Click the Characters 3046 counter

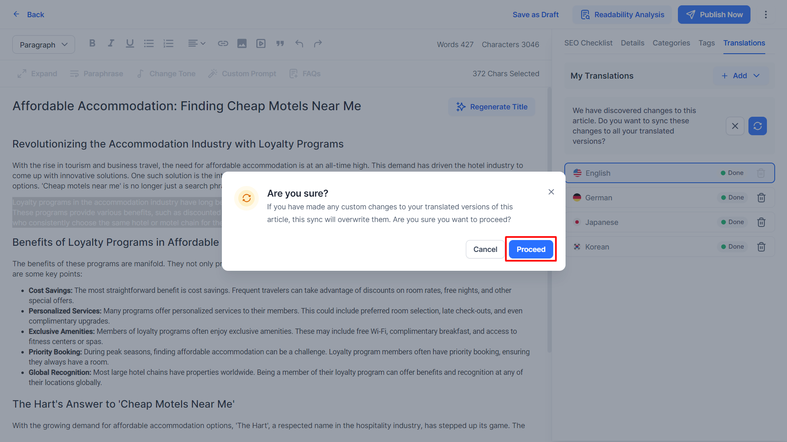(x=510, y=45)
